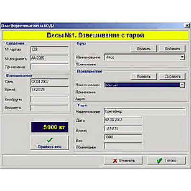The image size is (191, 191).
Task: Click the red X icon on Отменить
Action: click(x=115, y=161)
